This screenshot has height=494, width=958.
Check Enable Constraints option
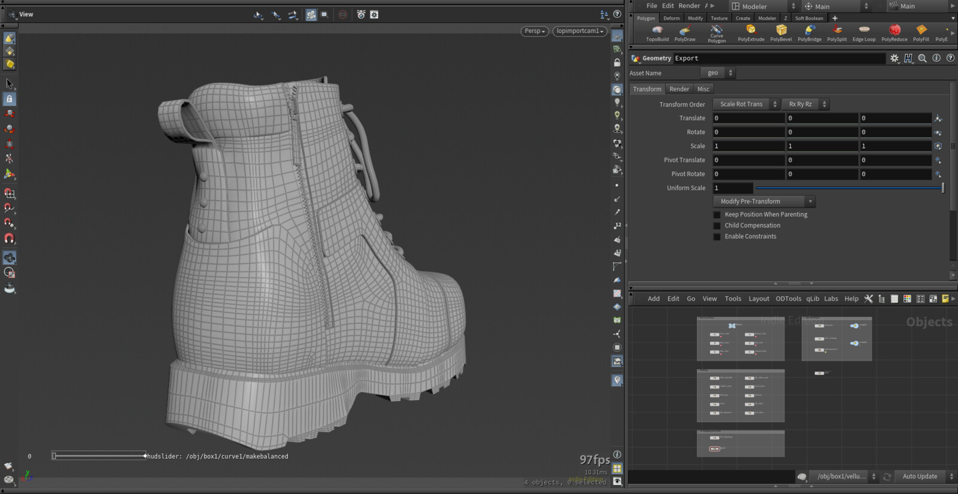point(717,237)
